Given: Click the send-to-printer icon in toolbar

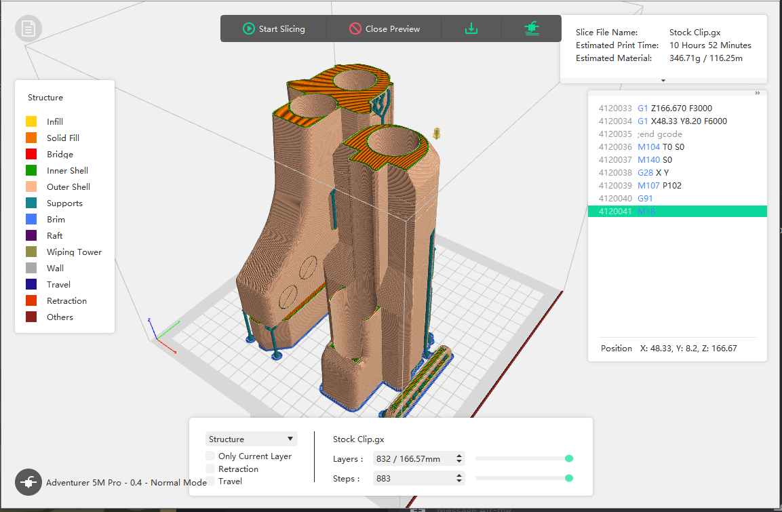Looking at the screenshot, I should point(532,28).
